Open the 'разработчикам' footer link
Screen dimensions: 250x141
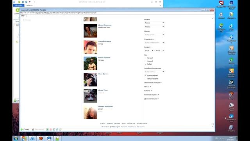[142, 123]
